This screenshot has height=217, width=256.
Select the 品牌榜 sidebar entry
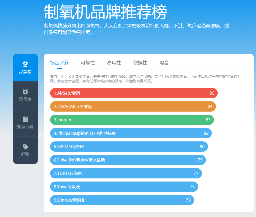25,67
